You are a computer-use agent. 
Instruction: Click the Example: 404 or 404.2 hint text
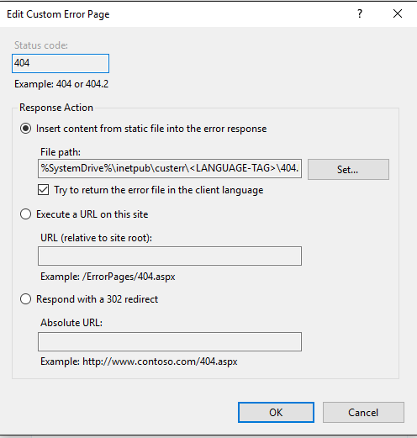61,84
